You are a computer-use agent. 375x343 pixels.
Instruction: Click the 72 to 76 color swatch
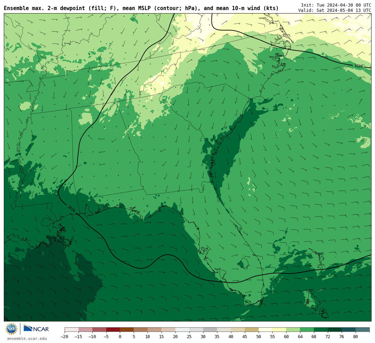[x=335, y=330]
